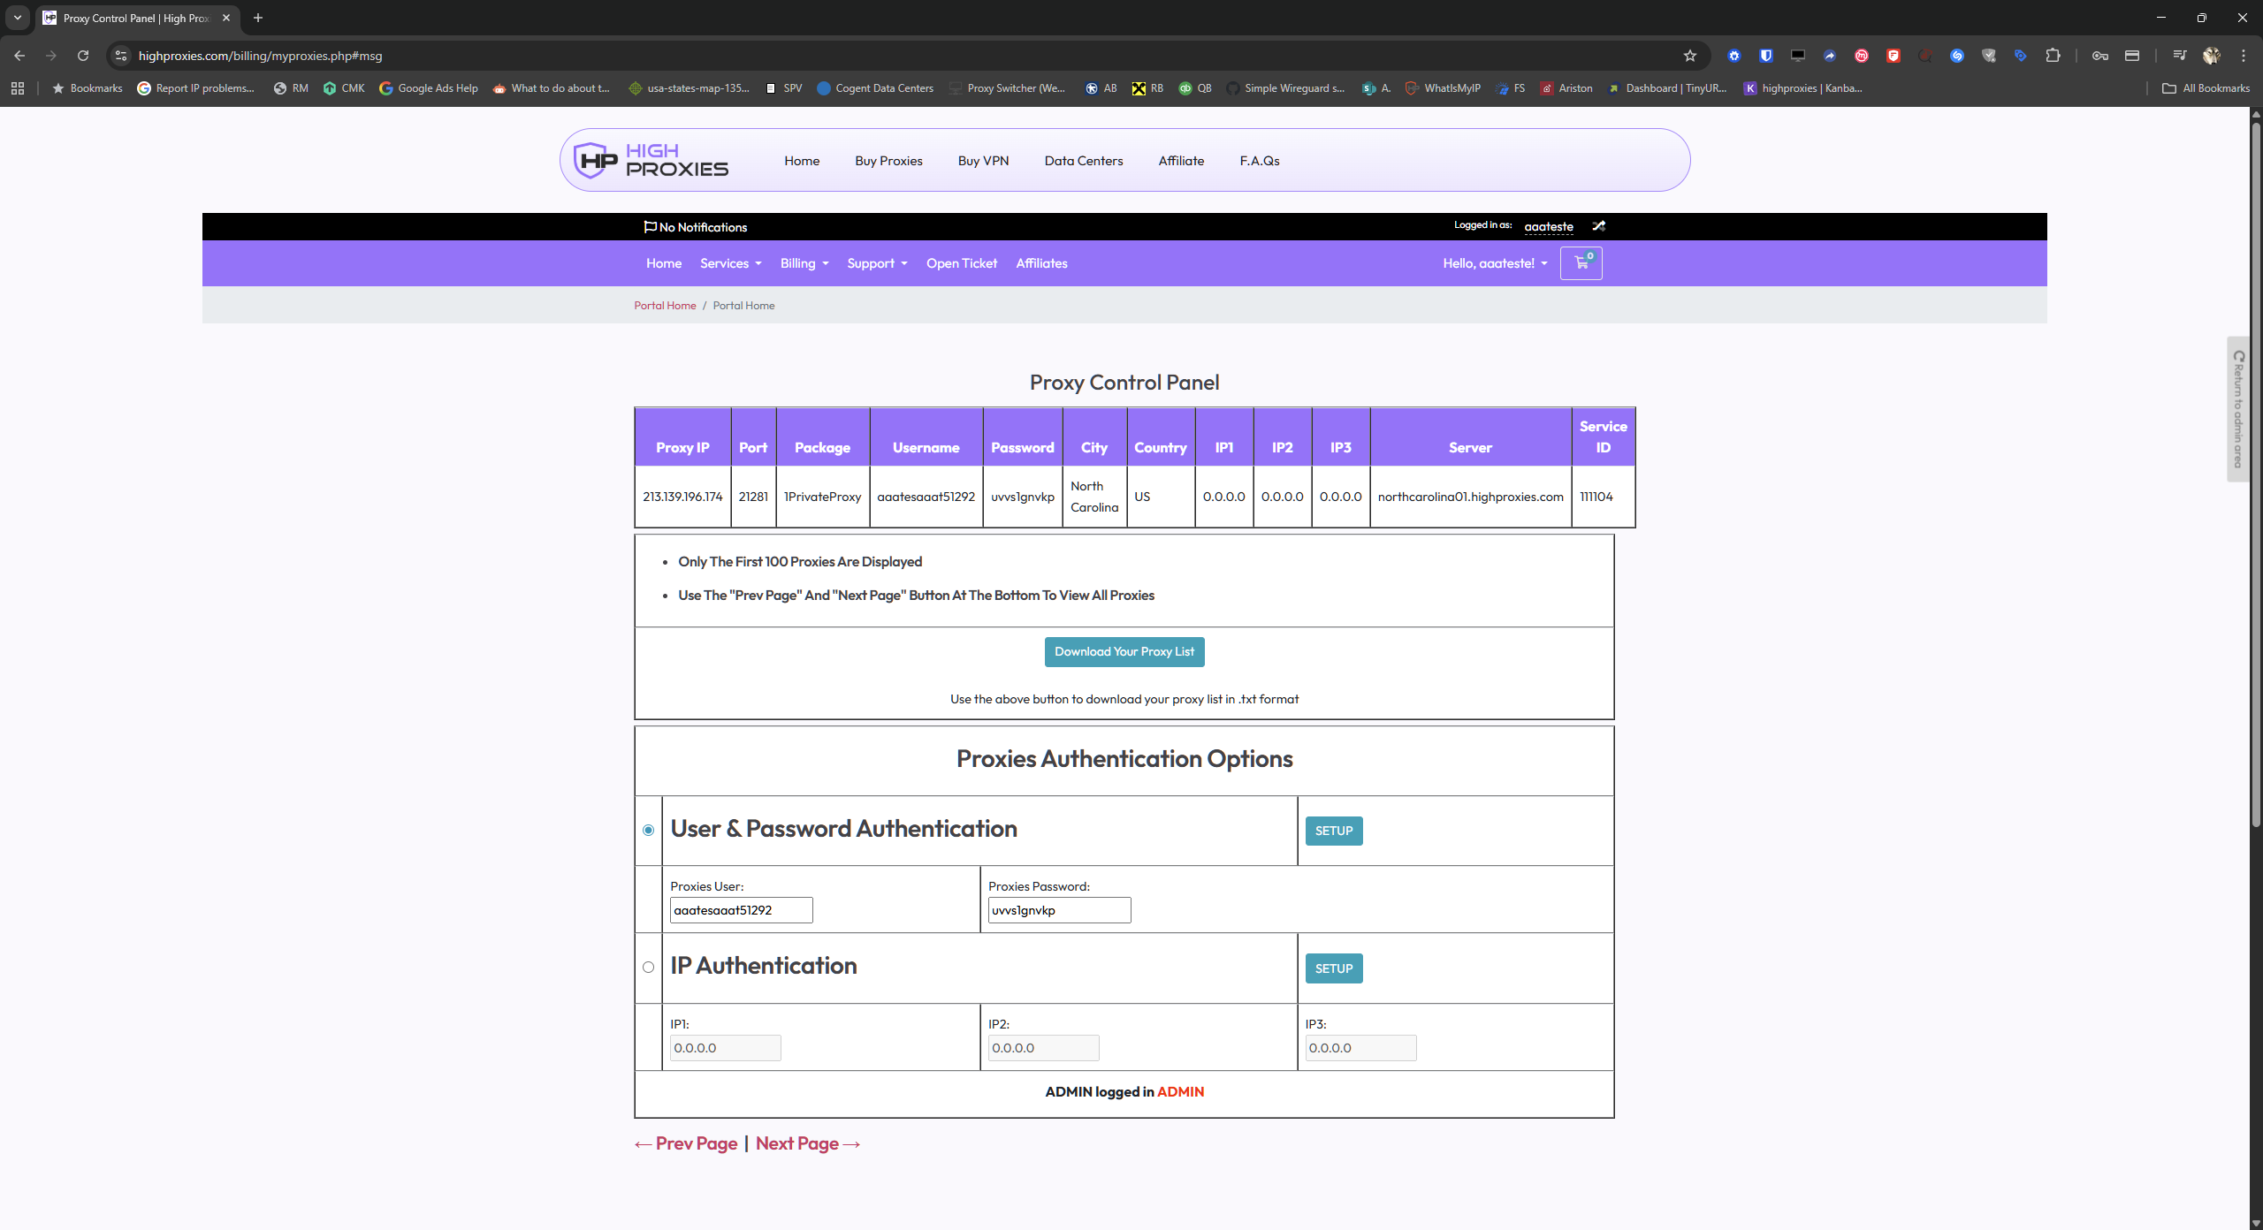
Task: Click the No Notifications flag icon
Action: click(650, 227)
